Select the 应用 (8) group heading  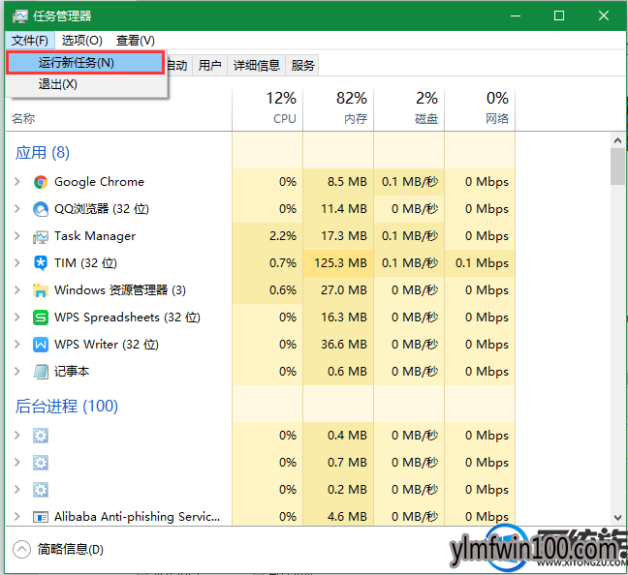point(43,152)
